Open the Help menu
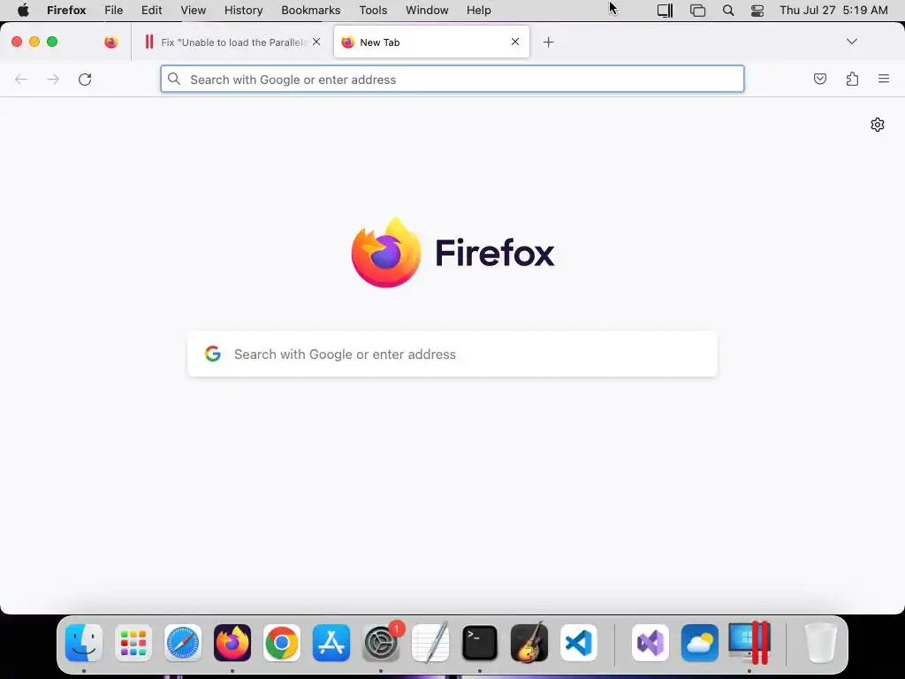The height and width of the screenshot is (679, 905). tap(478, 11)
